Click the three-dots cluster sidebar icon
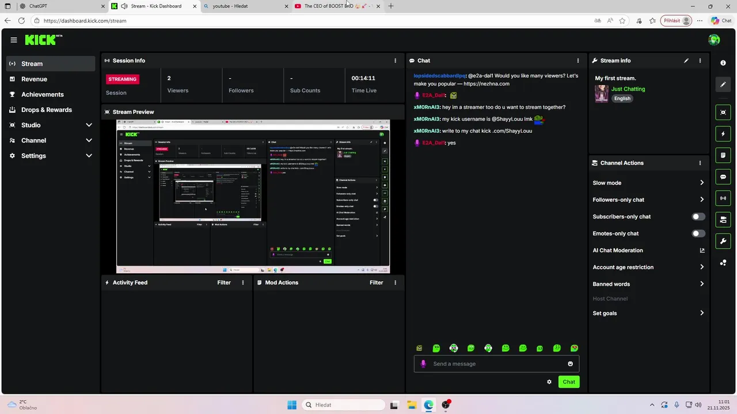This screenshot has height=414, width=737. 723,263
